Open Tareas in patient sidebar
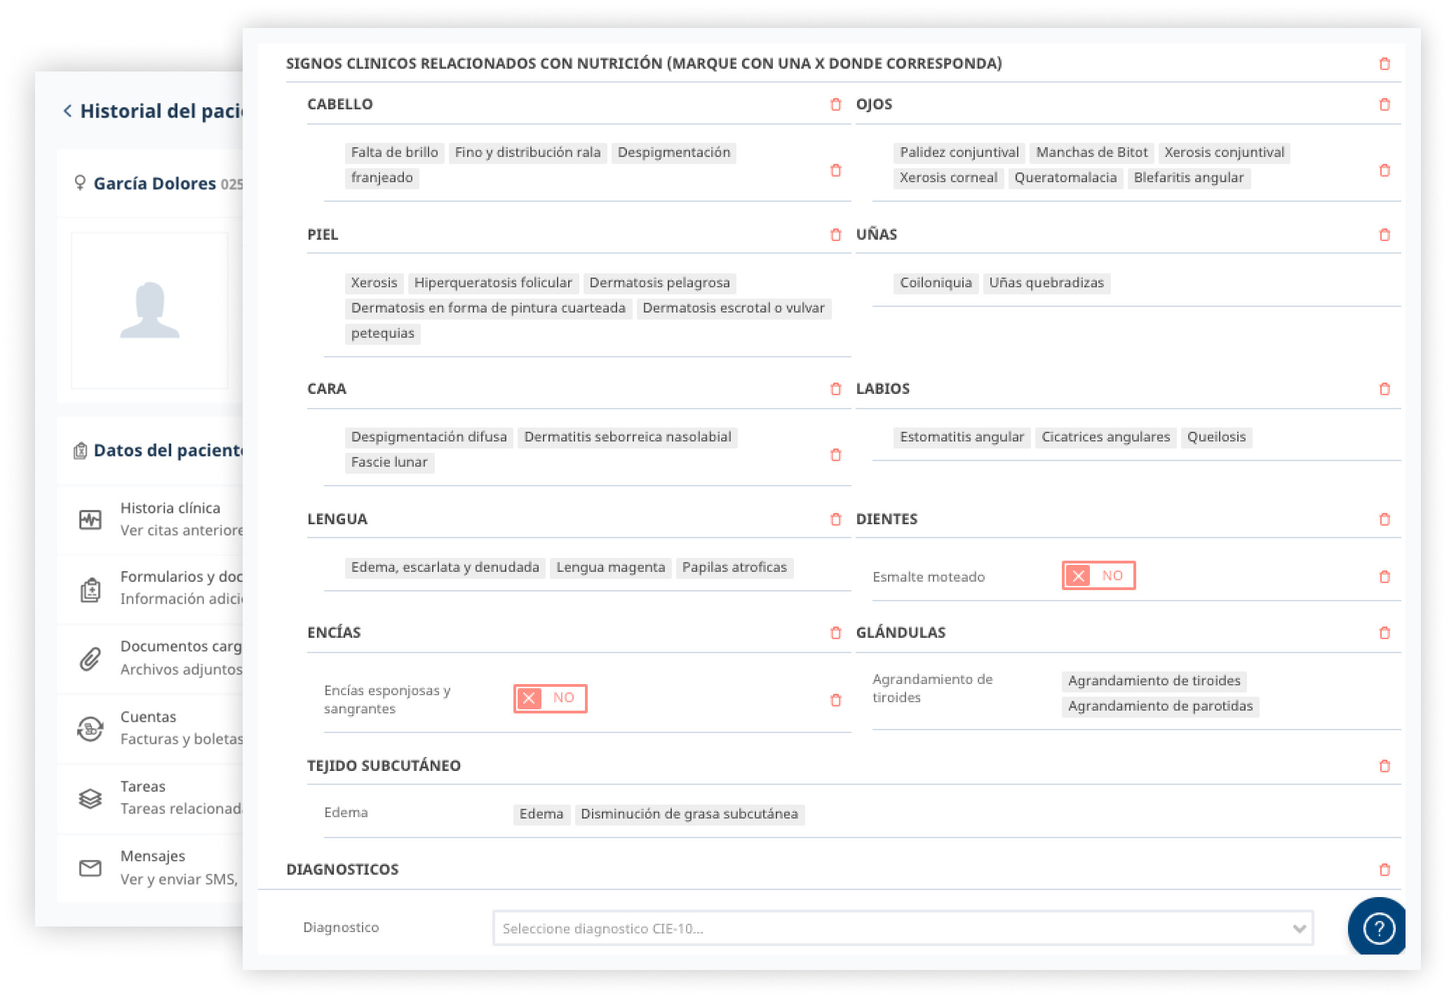The width and height of the screenshot is (1449, 998). click(x=150, y=798)
